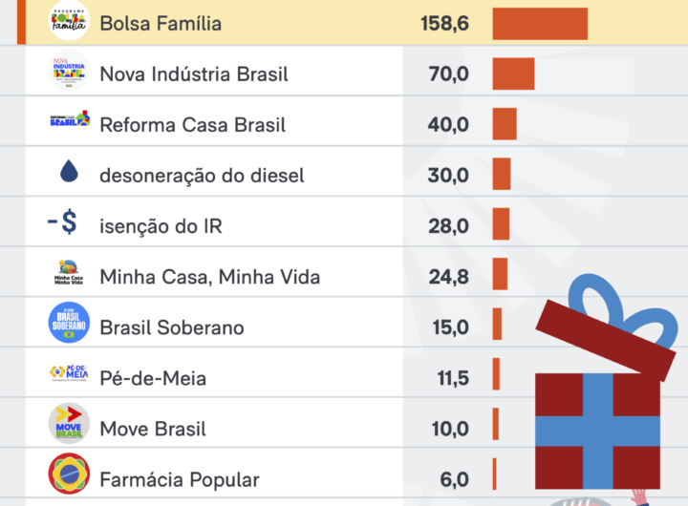The height and width of the screenshot is (506, 688).
Task: Click the Reforma Casa Brasil logo
Action: [x=69, y=120]
